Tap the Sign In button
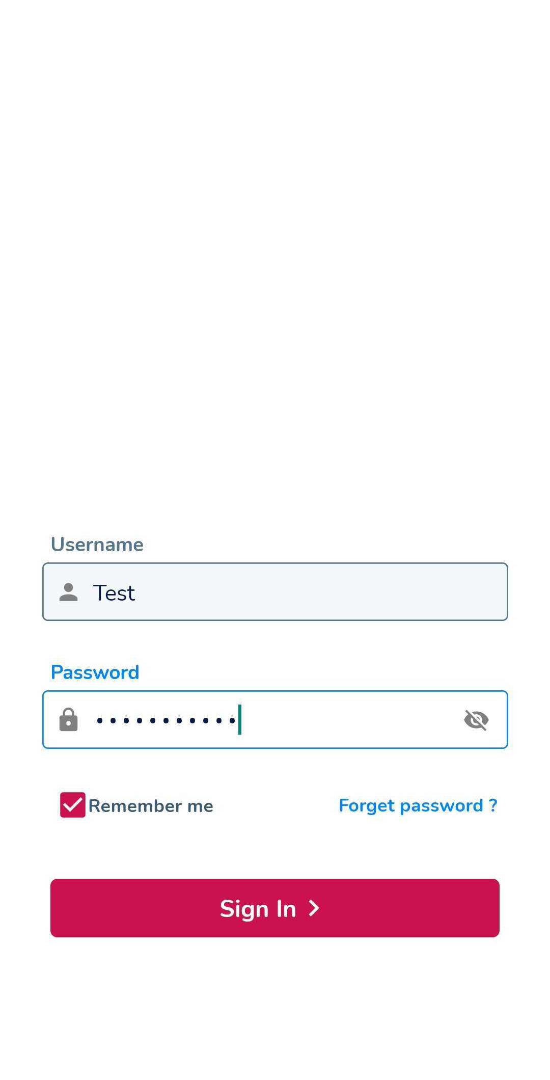The height and width of the screenshot is (1080, 550). pos(275,908)
